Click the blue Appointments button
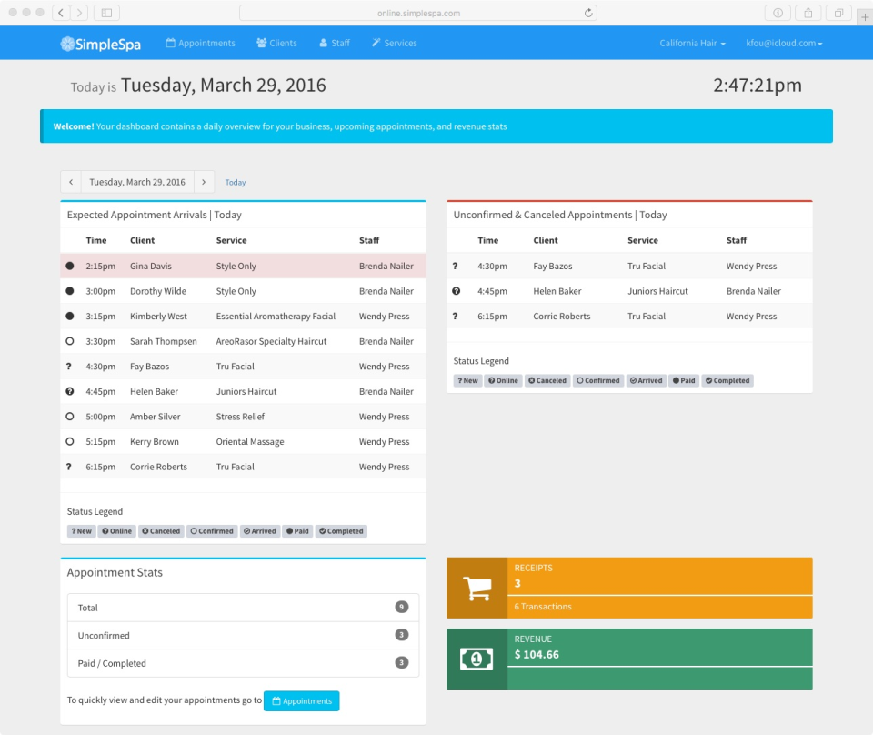The height and width of the screenshot is (735, 873). [301, 701]
